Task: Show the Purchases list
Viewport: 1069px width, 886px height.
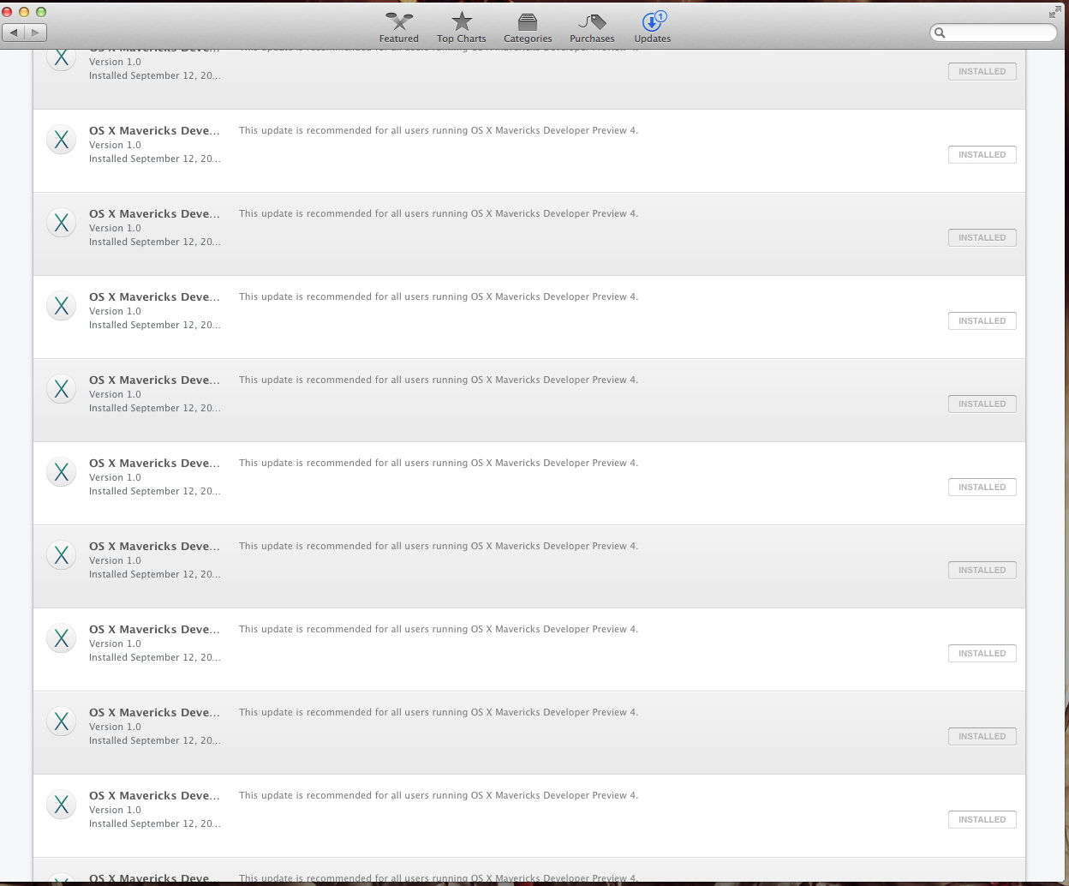Action: click(592, 27)
